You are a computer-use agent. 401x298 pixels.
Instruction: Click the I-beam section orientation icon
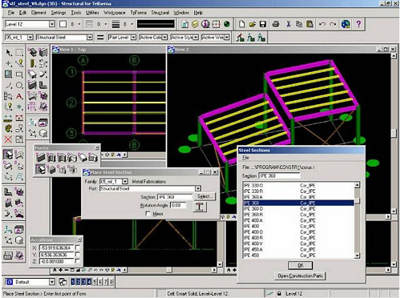(200, 207)
